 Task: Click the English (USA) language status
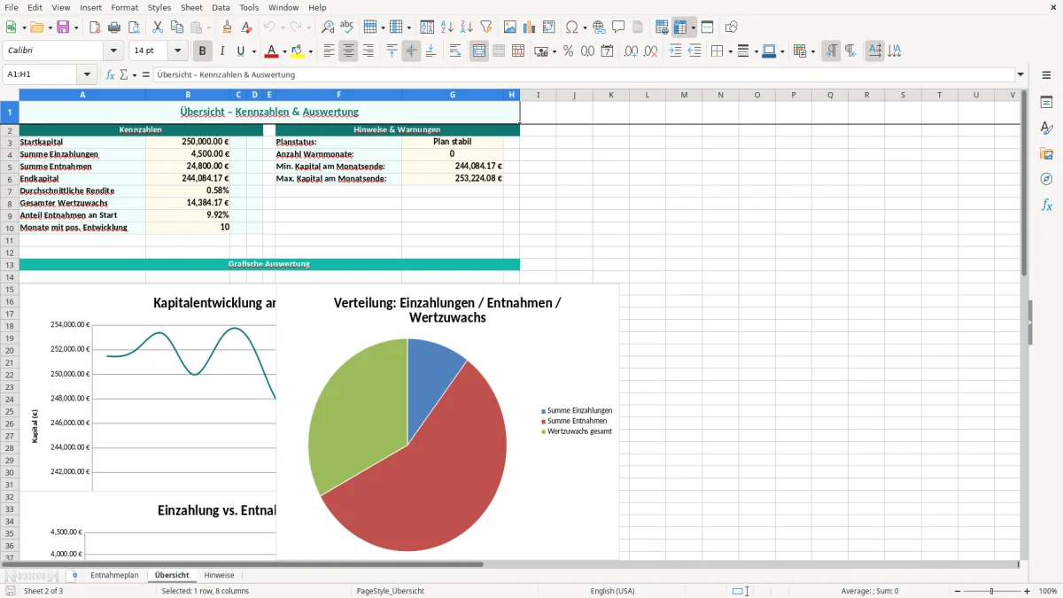(612, 591)
